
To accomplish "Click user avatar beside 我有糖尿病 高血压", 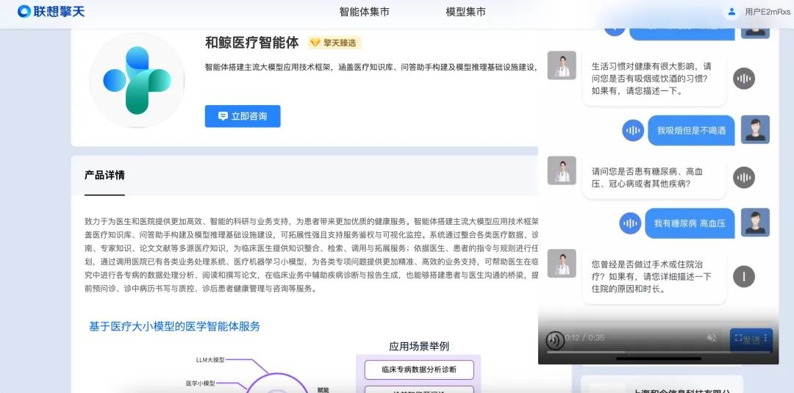I will click(755, 222).
